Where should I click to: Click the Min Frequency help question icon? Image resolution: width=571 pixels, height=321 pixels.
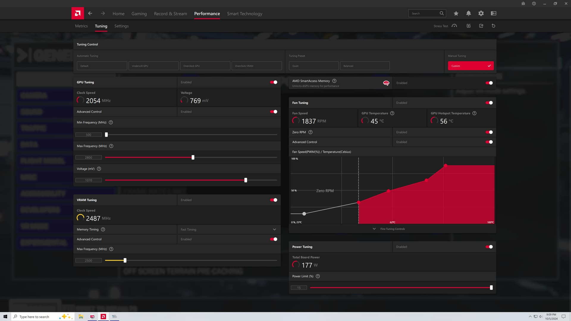pyautogui.click(x=111, y=122)
